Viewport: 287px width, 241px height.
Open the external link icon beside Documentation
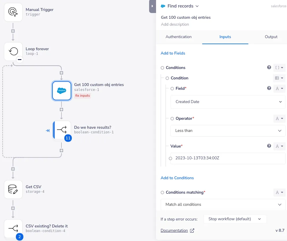(x=192, y=231)
